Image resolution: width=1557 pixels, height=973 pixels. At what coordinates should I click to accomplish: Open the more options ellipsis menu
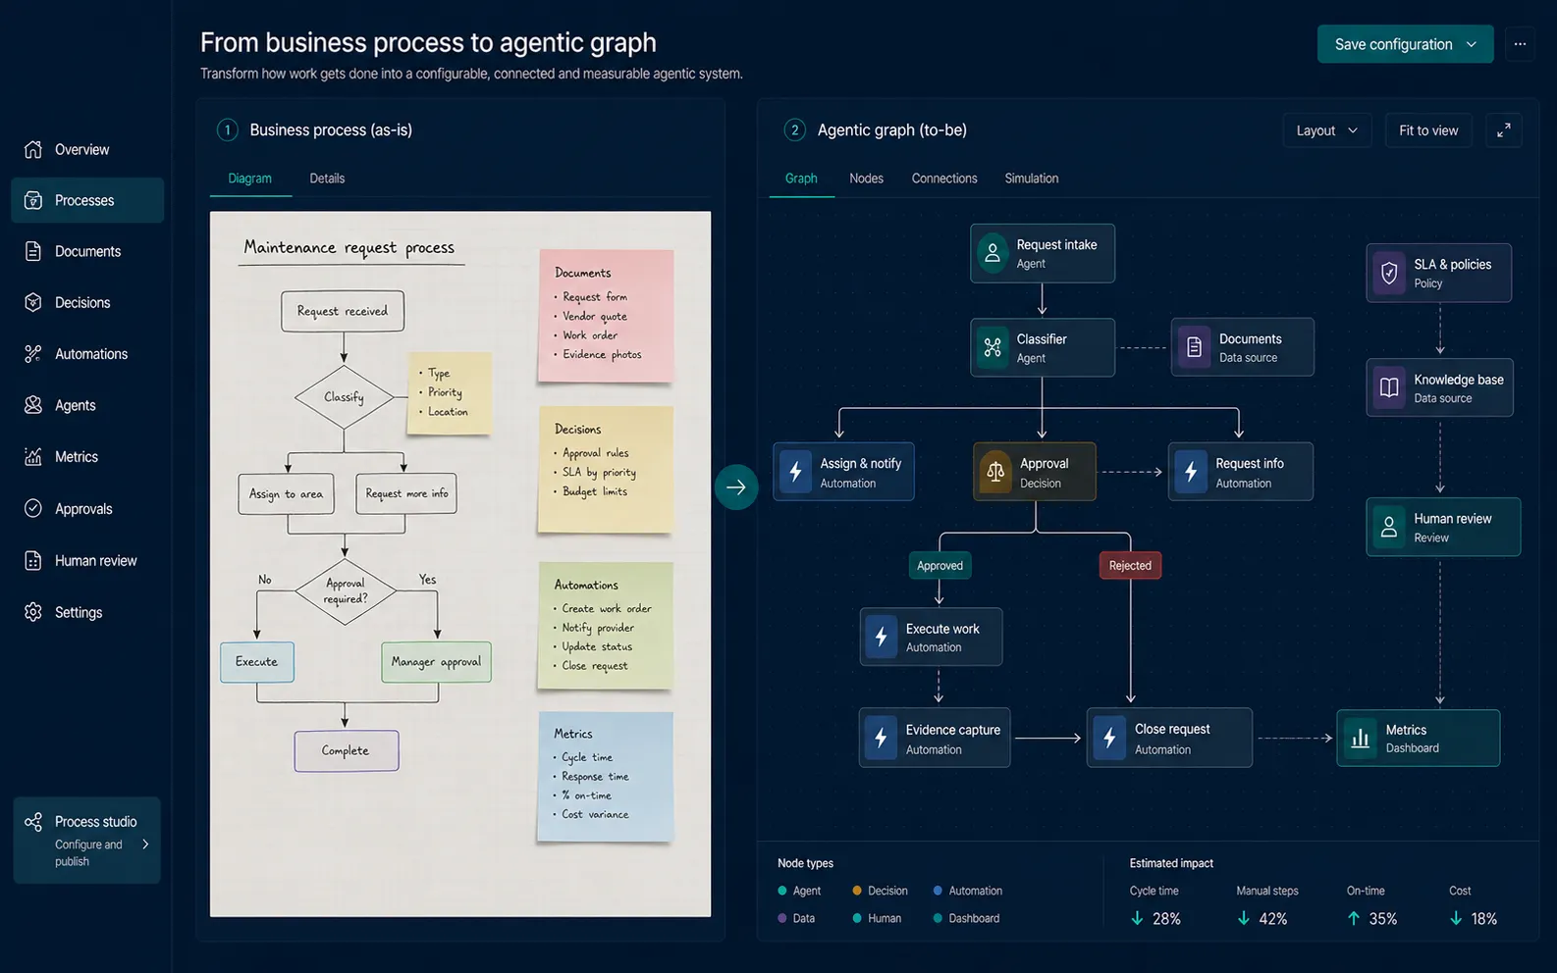(1520, 44)
